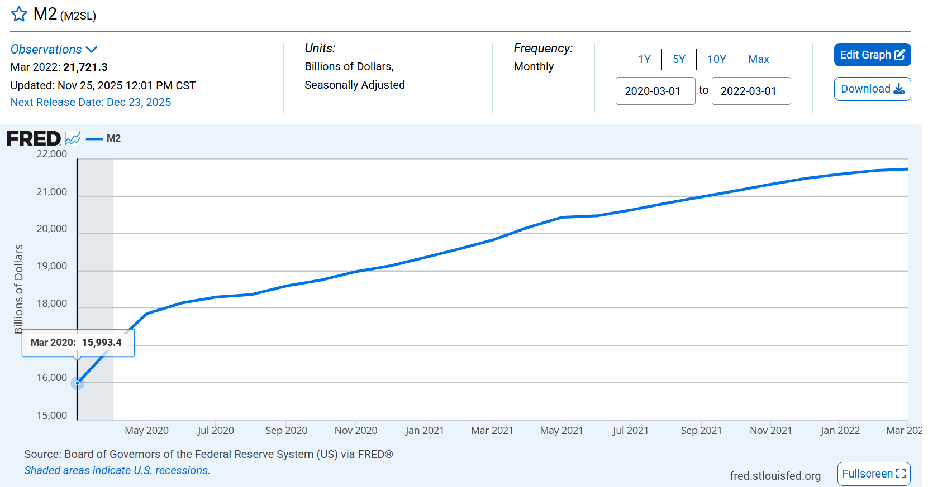Click the Fullscreen expand icon
933x487 pixels.
pyautogui.click(x=901, y=474)
